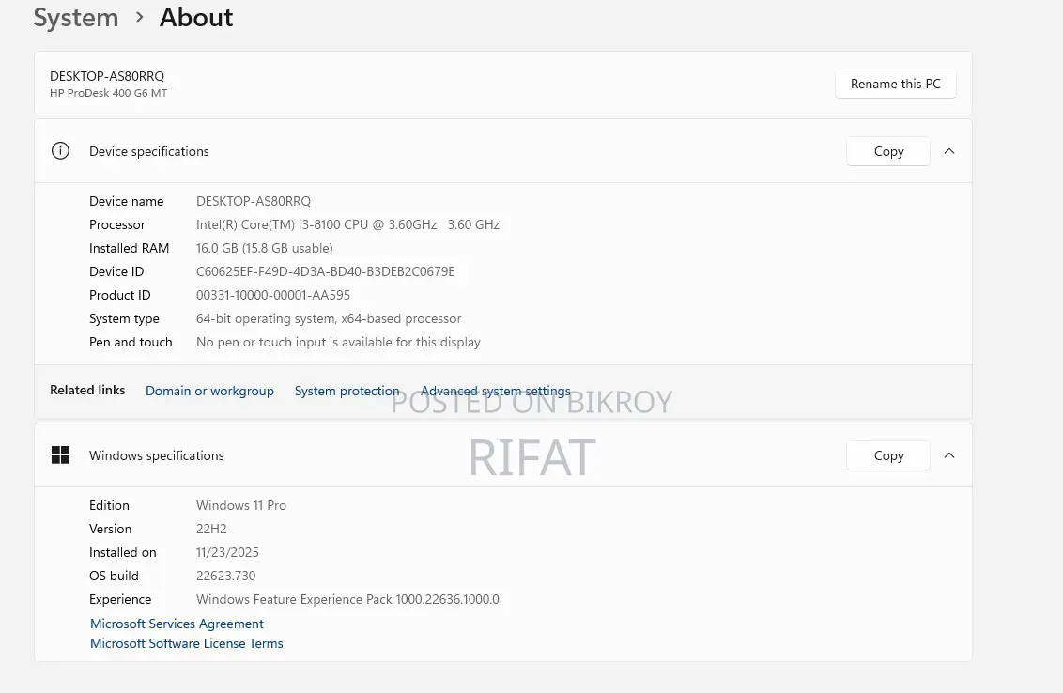Collapse the Windows specifications section chevron

coord(949,455)
